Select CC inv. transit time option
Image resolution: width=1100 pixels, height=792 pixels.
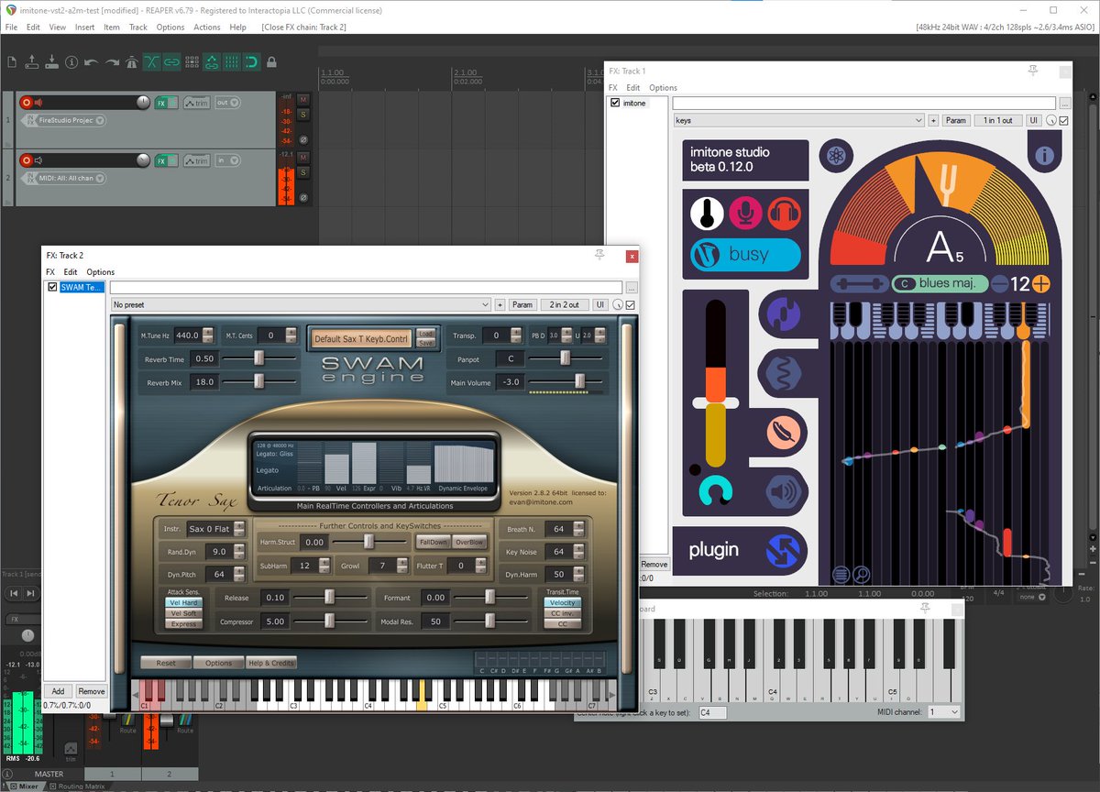click(562, 613)
